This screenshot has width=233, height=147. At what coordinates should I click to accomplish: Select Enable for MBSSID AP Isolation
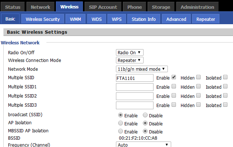tap(120, 131)
